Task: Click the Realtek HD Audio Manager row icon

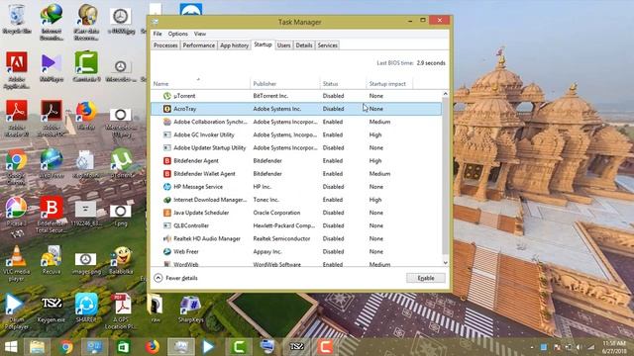Action: [x=167, y=239]
